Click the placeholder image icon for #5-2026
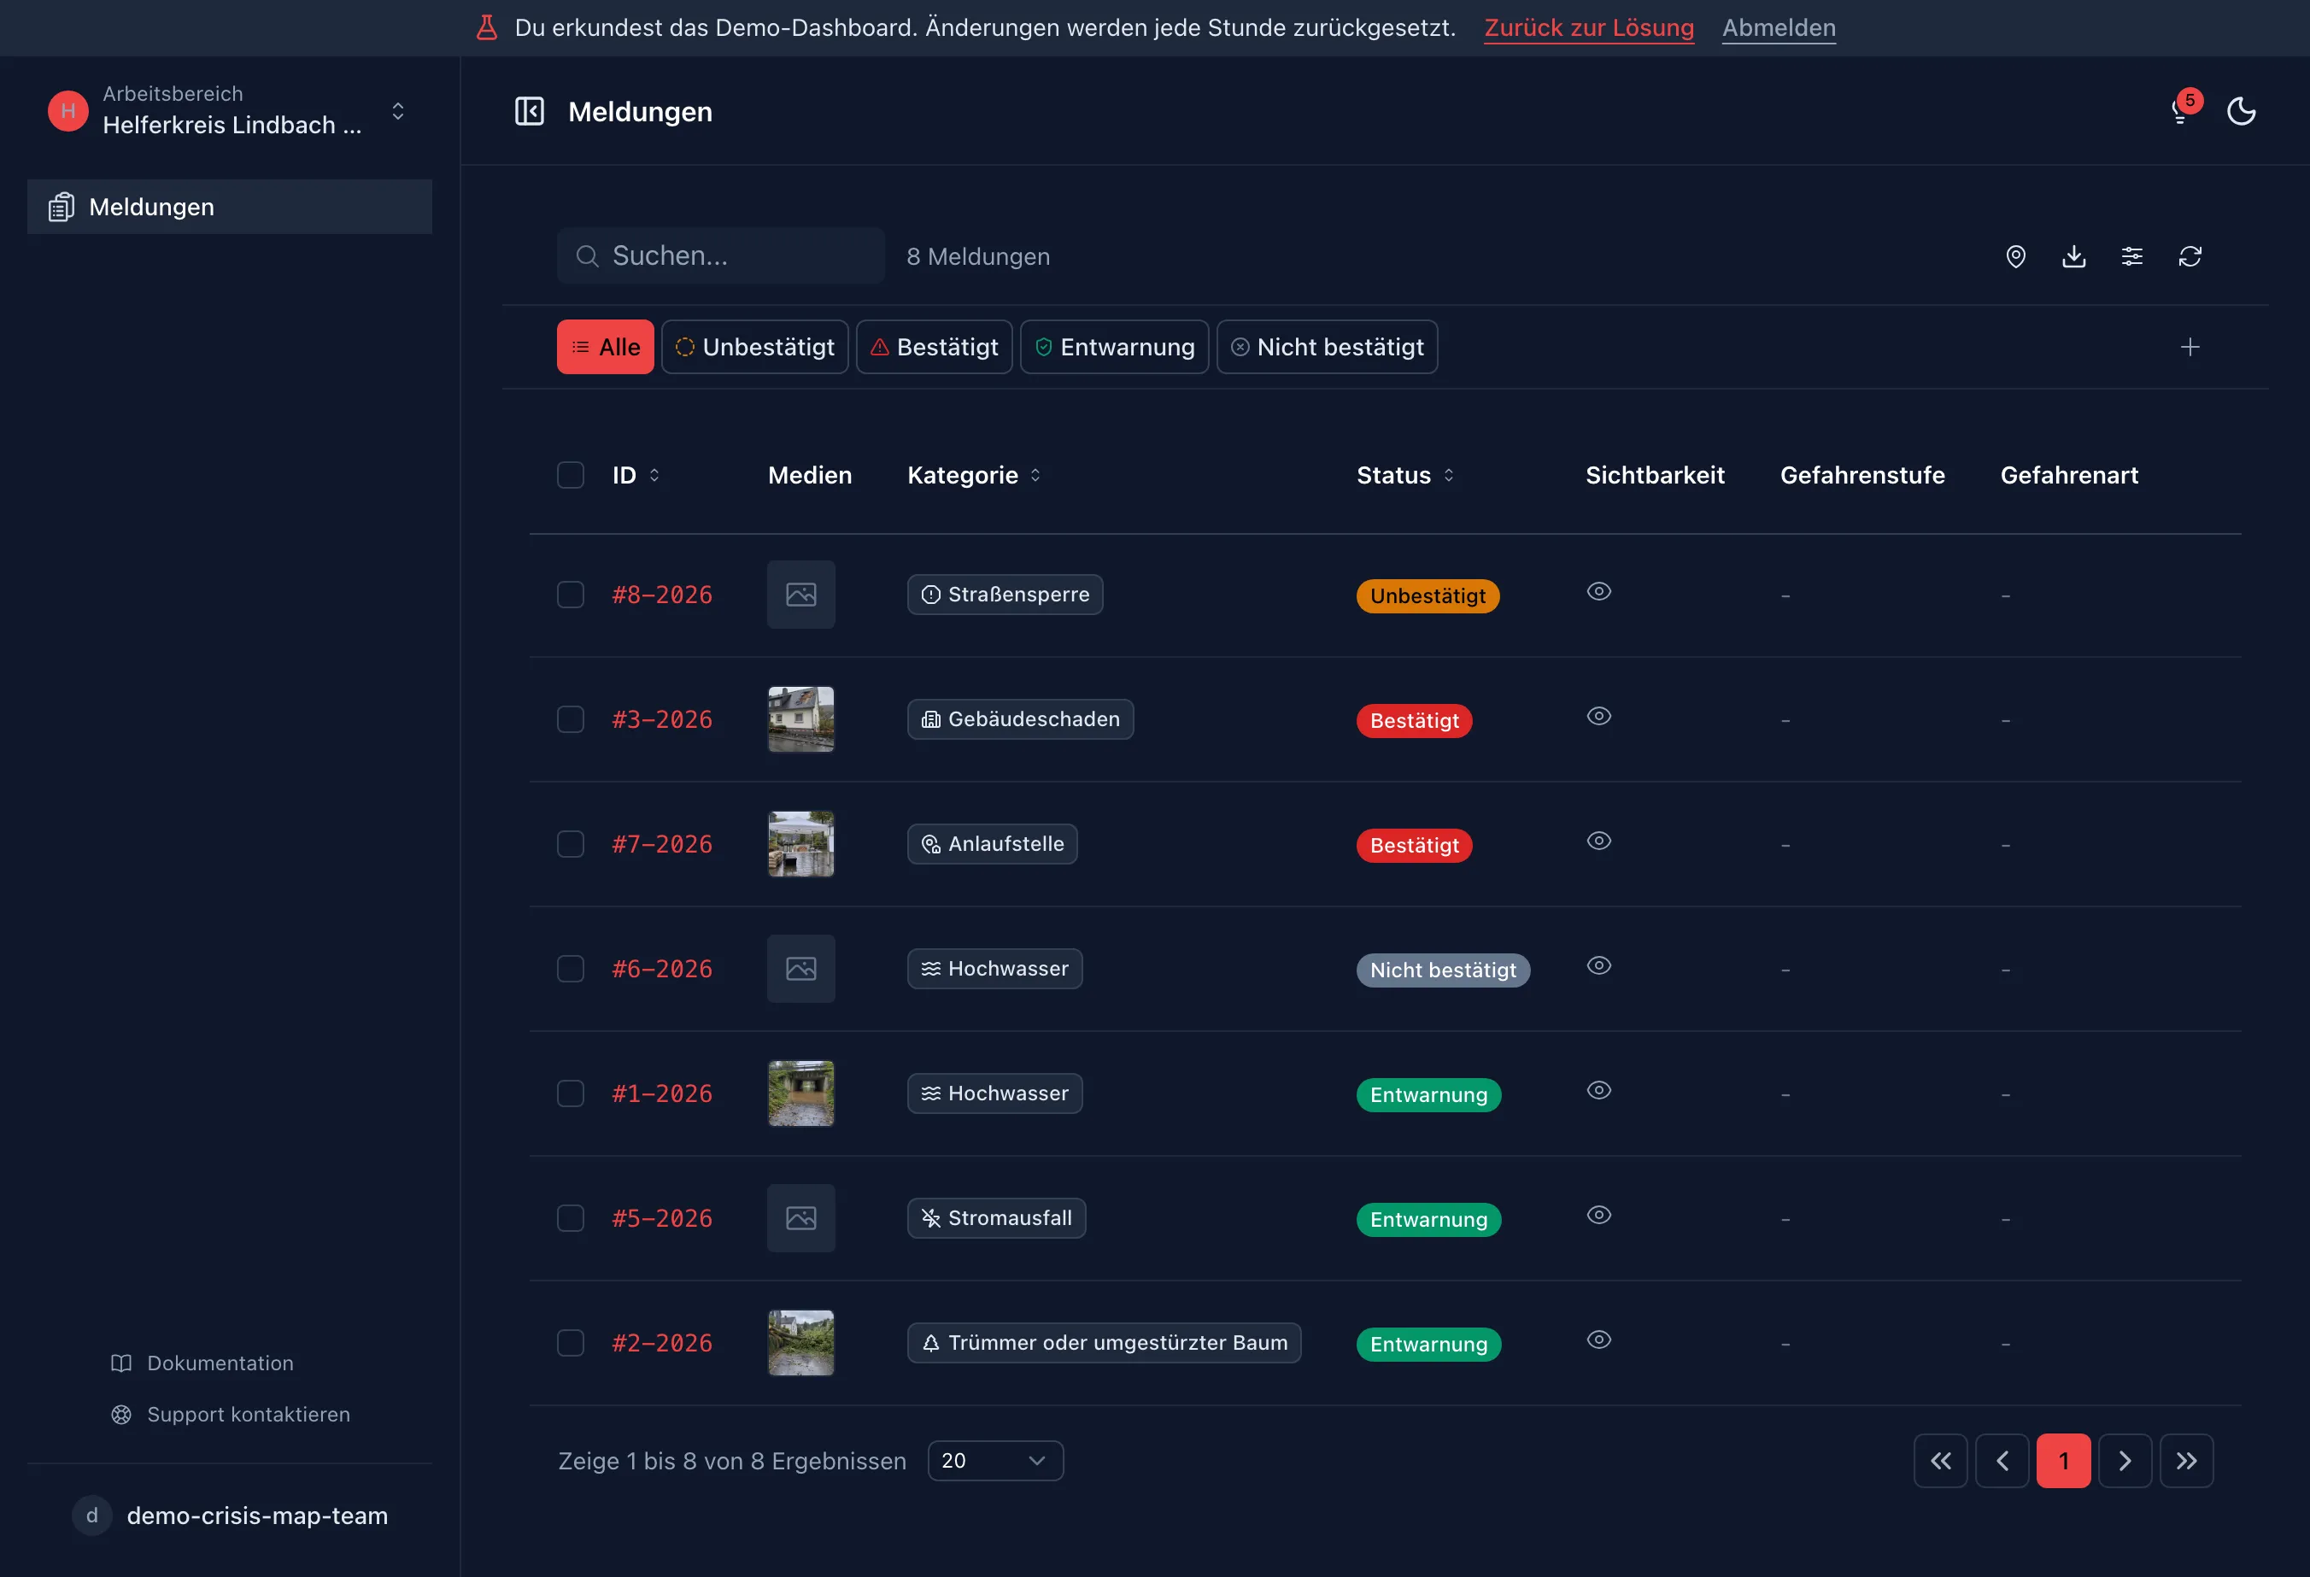The image size is (2310, 1577). point(801,1218)
